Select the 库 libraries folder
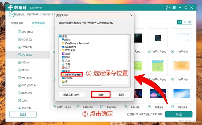Screen dimensions: 202x125 tap(65, 82)
